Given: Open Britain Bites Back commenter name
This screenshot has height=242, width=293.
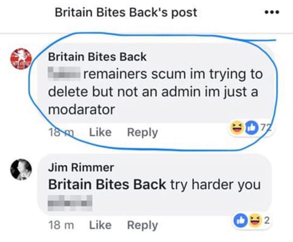Looking at the screenshot, I should (97, 56).
